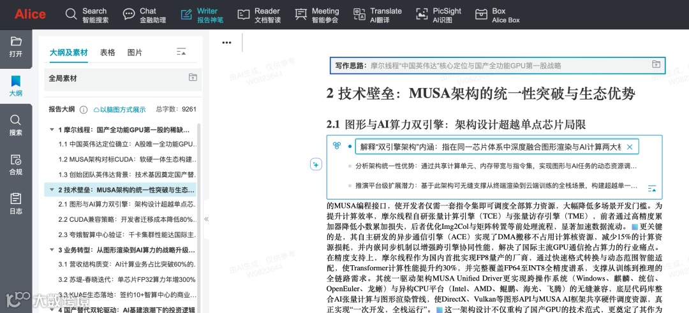Click the Alice logo
This screenshot has height=313, width=689.
(30, 14)
